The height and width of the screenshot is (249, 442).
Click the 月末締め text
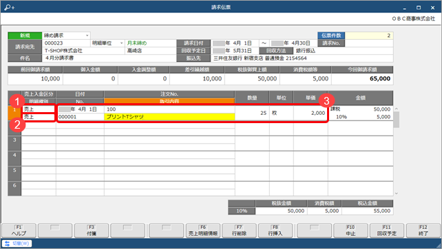pyautogui.click(x=137, y=43)
